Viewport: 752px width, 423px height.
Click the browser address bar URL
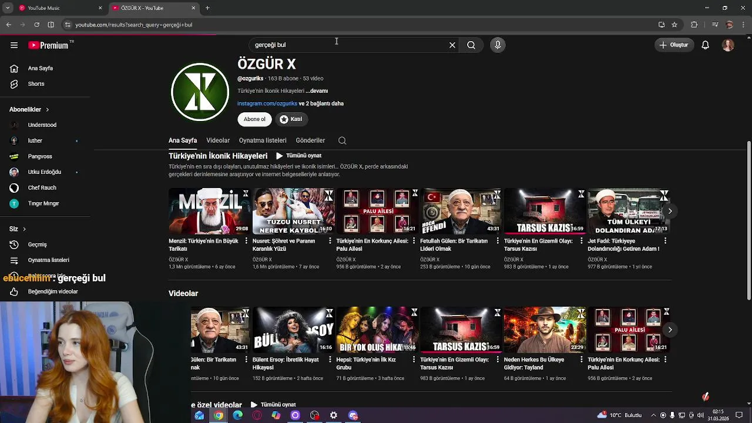pyautogui.click(x=133, y=25)
